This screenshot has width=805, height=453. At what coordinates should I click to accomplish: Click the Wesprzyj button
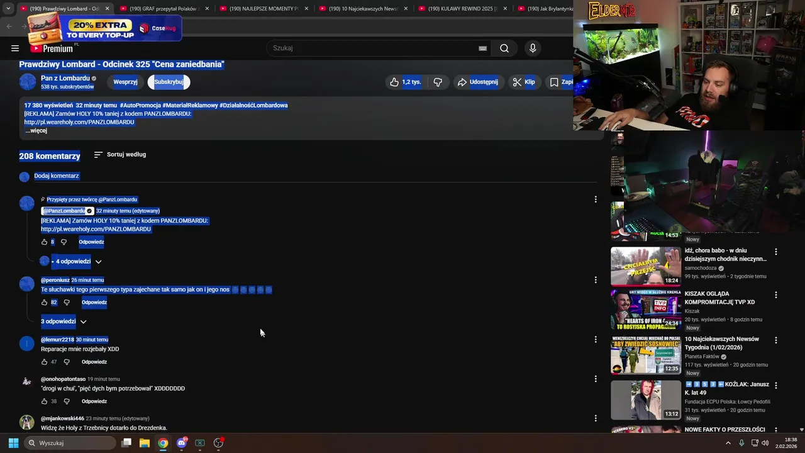[125, 82]
